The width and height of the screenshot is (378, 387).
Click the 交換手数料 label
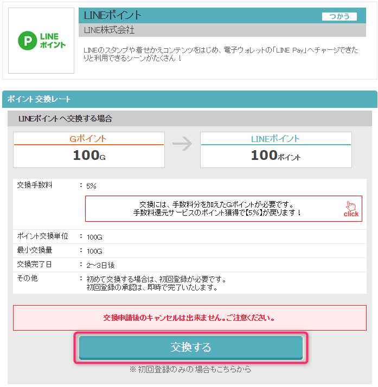(x=35, y=185)
